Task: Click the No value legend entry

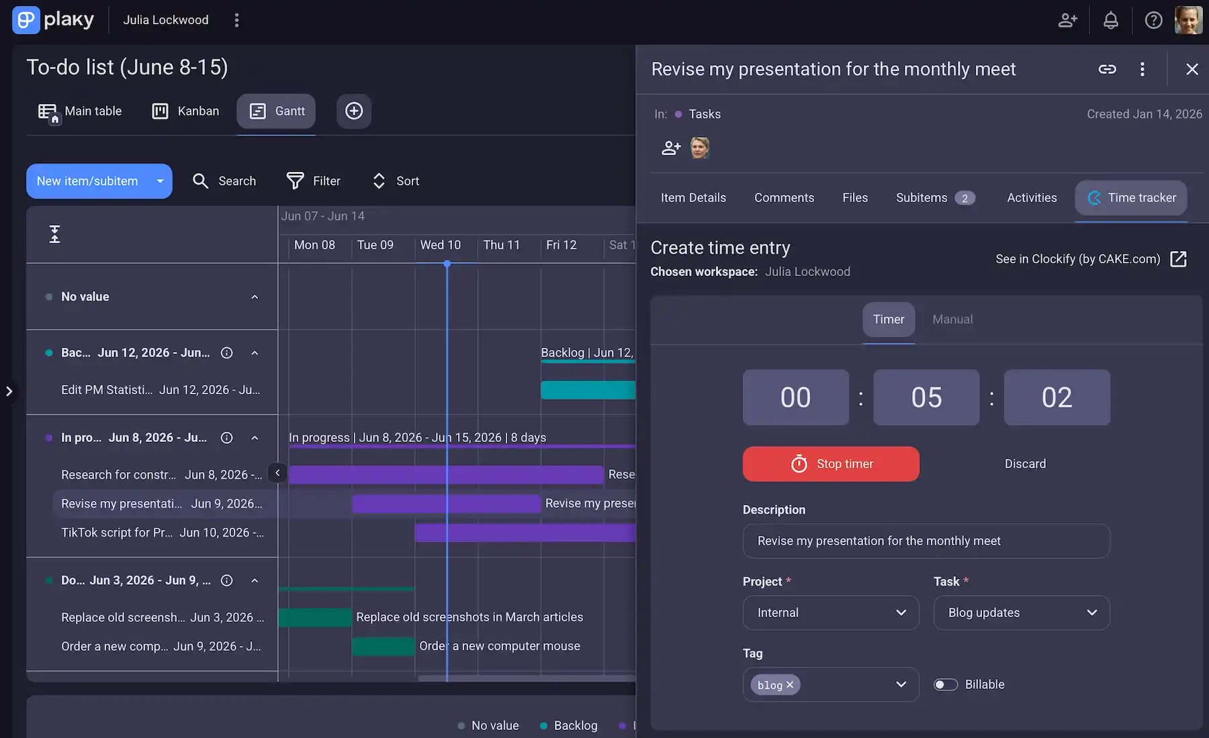Action: click(488, 725)
